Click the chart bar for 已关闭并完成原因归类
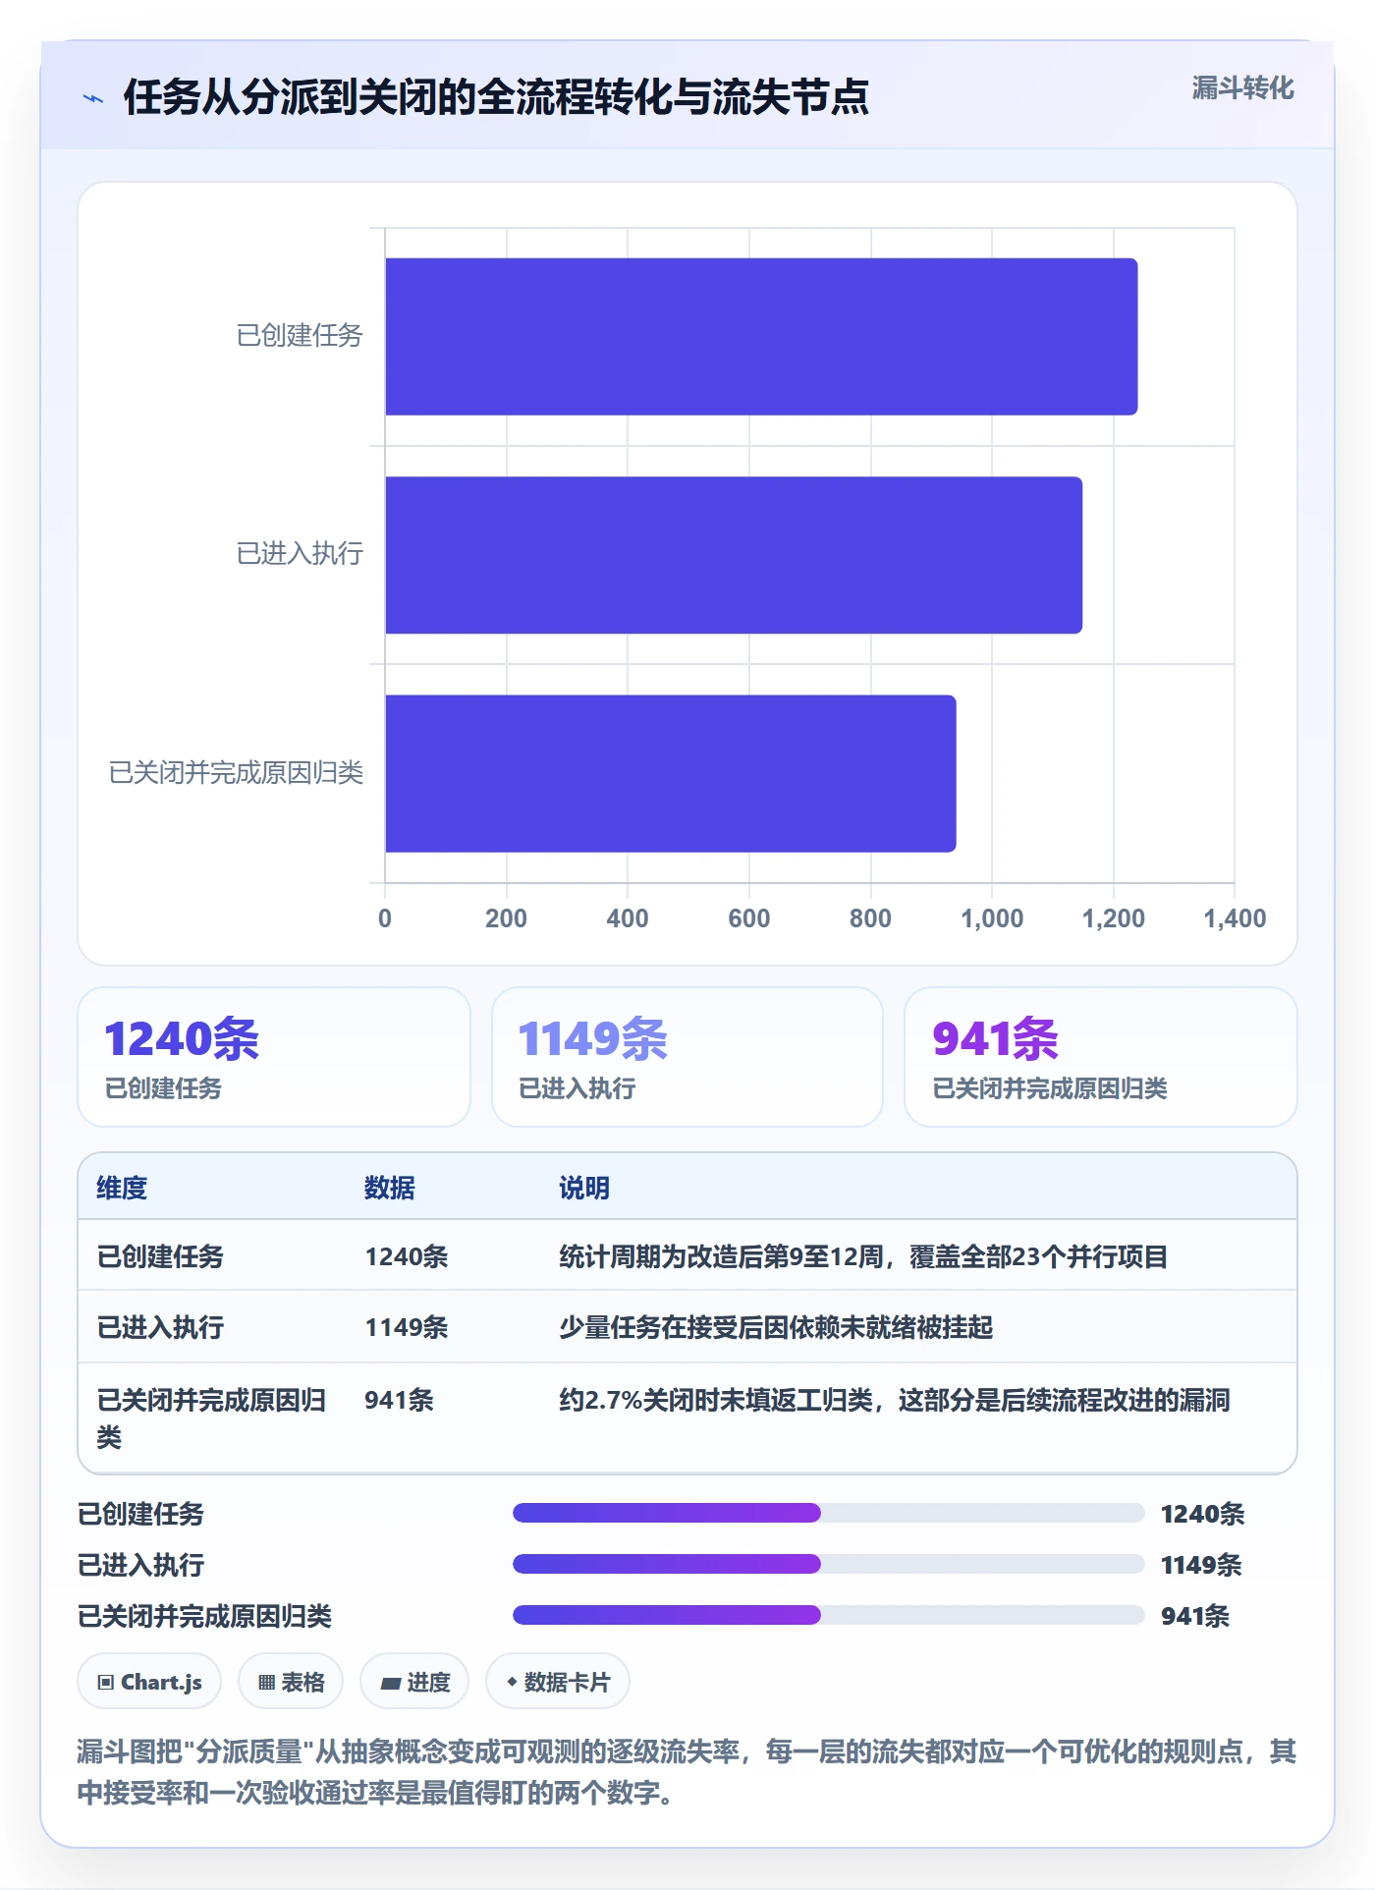 671,773
